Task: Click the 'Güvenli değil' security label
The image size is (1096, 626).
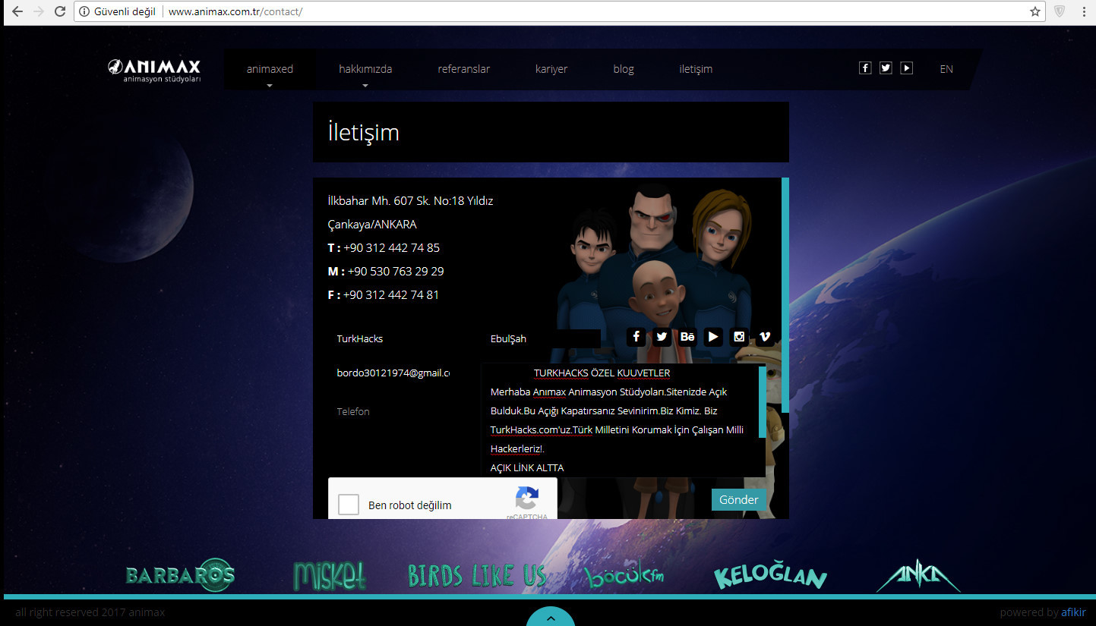Action: point(125,12)
